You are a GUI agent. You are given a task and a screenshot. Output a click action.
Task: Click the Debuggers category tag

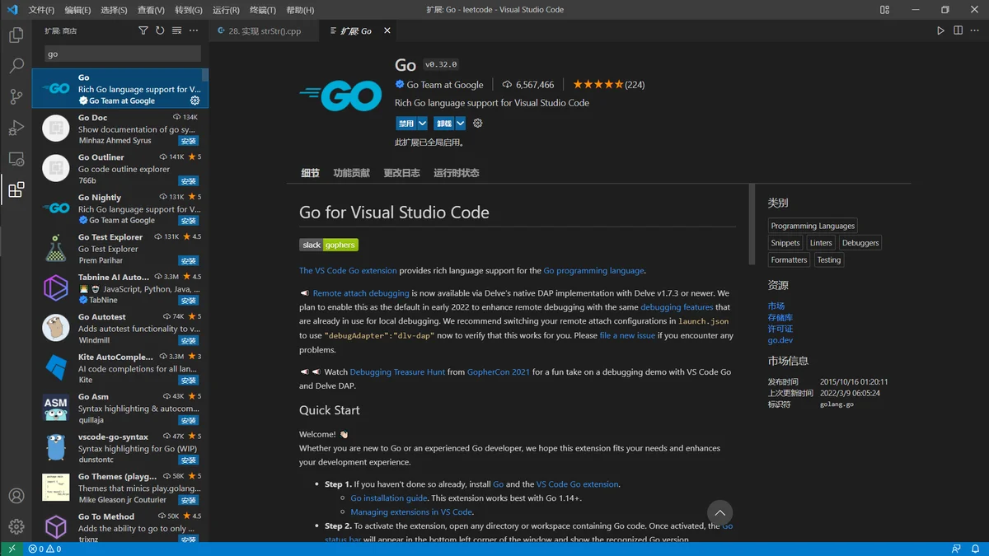click(860, 243)
